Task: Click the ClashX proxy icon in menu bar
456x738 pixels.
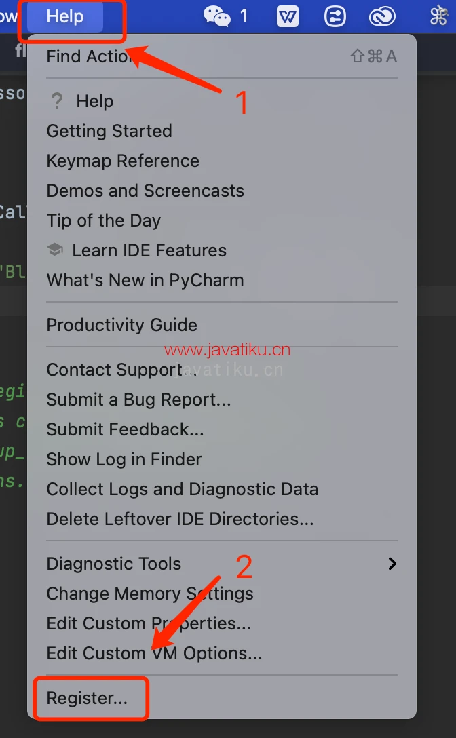Action: coord(335,16)
